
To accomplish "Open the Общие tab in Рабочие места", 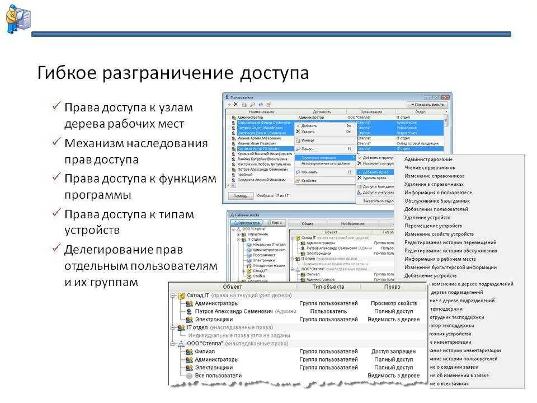I will tap(307, 224).
